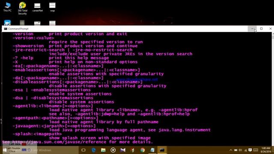Maximize the Command Prompt window
Viewport: 274px width, 154px height.
262,29
